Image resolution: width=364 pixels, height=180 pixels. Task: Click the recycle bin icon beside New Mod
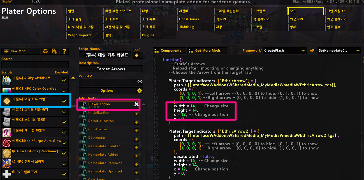45,51
